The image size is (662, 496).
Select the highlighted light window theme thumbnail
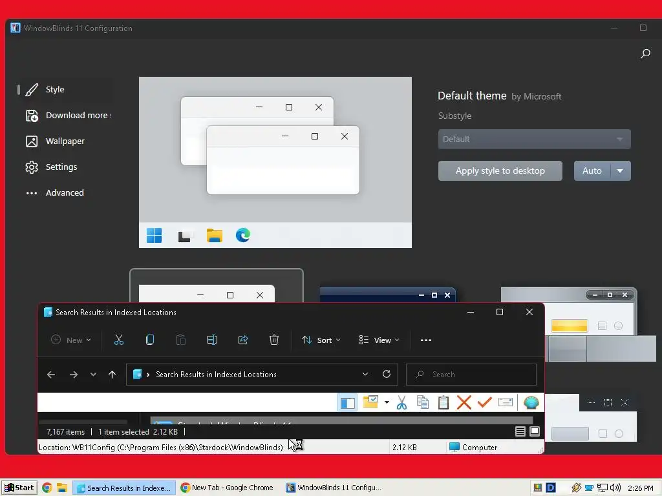(216, 285)
